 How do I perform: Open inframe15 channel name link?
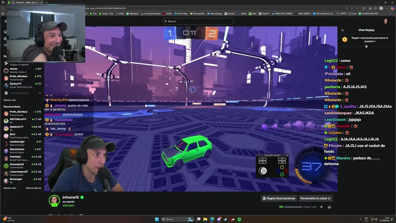71,197
